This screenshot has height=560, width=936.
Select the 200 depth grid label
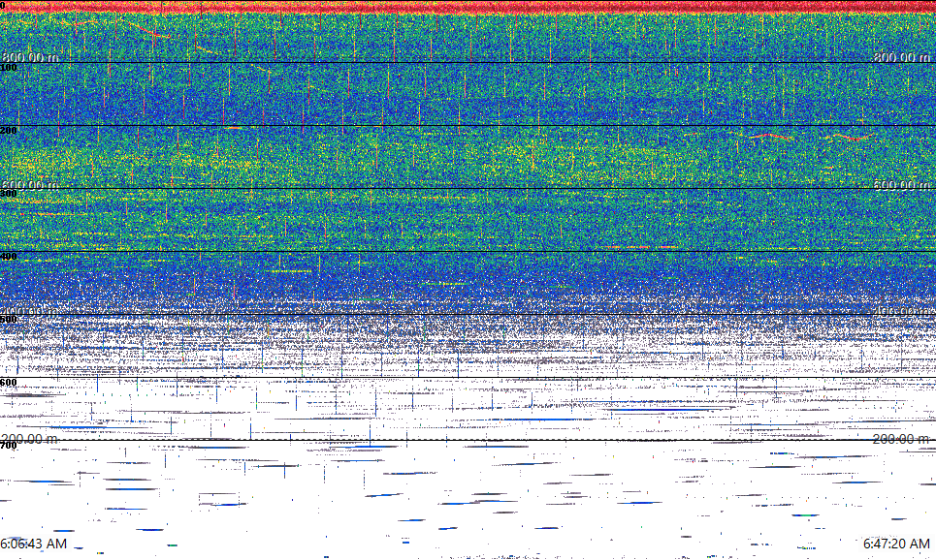(9, 131)
